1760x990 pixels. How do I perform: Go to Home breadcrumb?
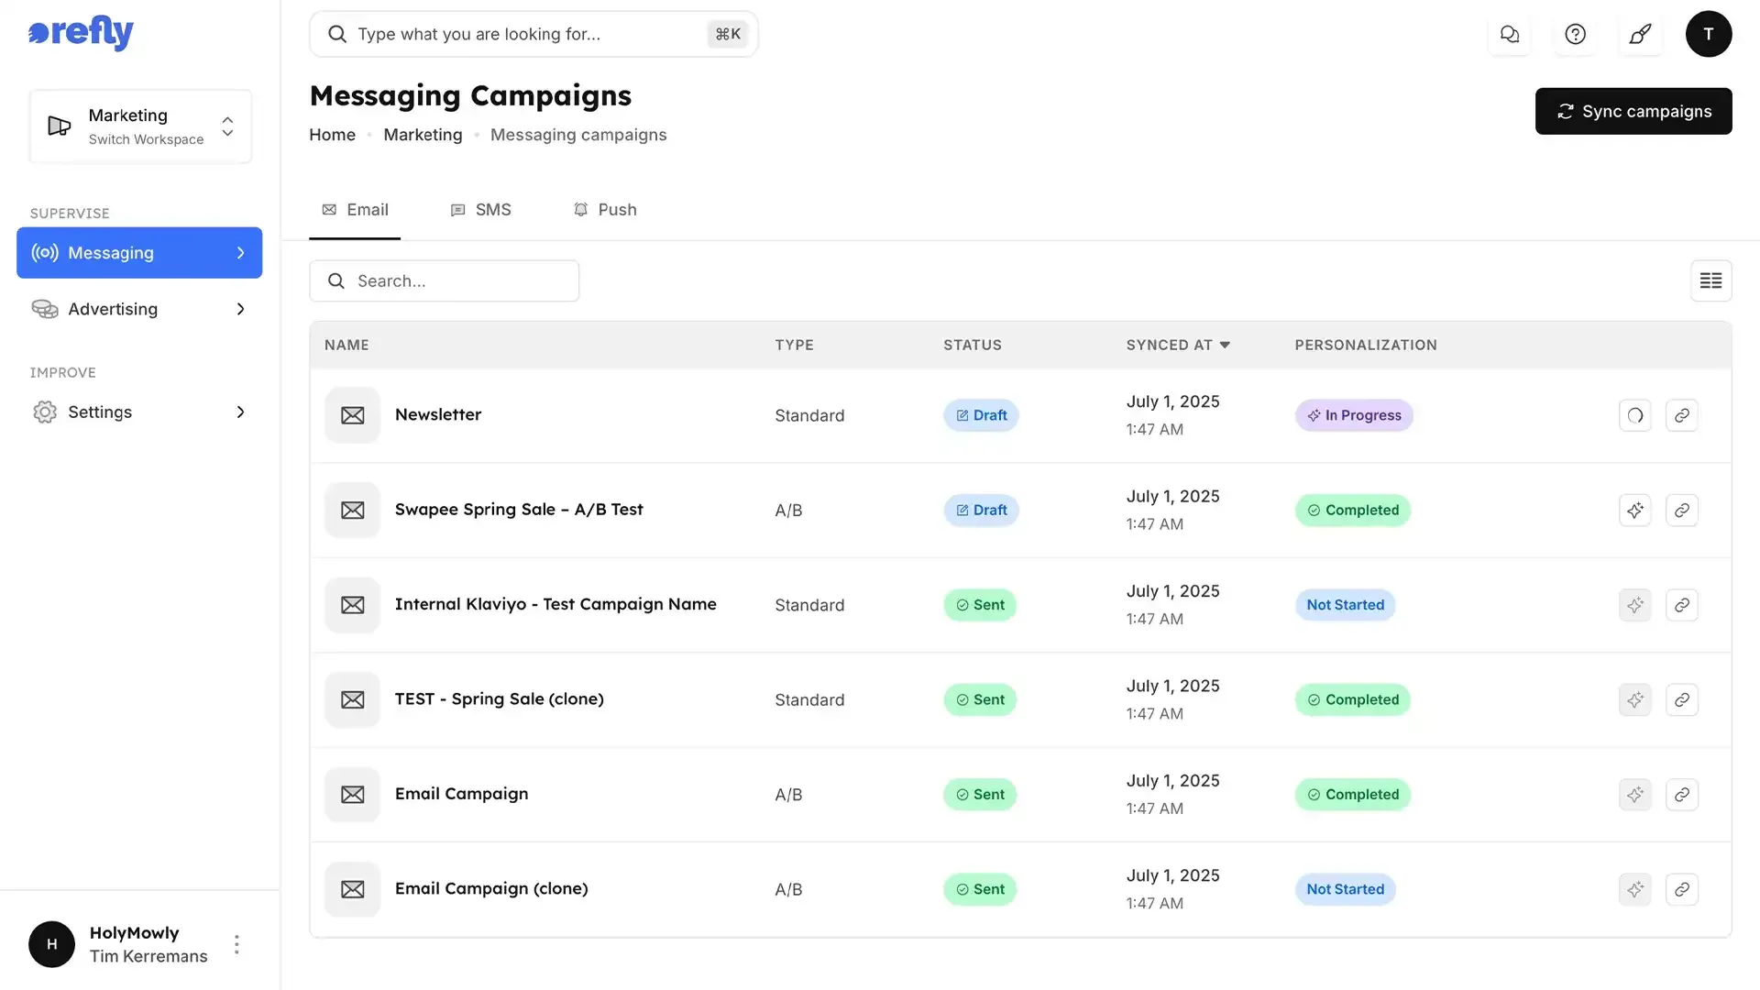332,135
